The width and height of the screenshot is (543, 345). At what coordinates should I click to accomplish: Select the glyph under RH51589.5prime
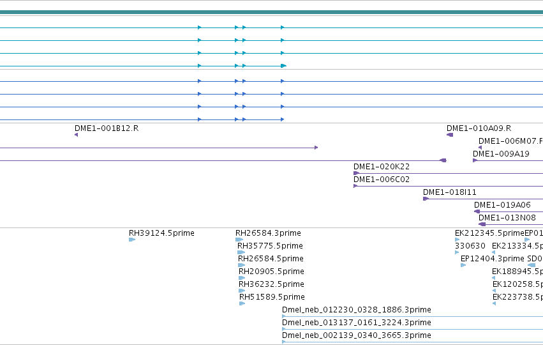242,303
